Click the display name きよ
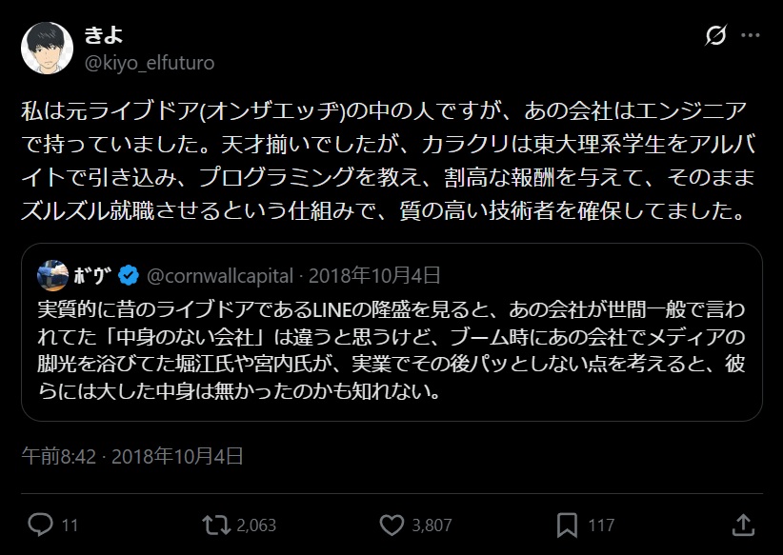This screenshot has height=555, width=783. [x=105, y=35]
